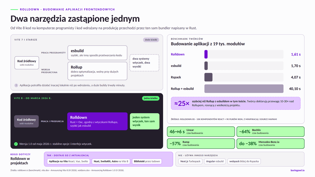Click the 'VITE 8 · OD MARCA 2026 R.' label
The height and width of the screenshot is (177, 315).
[33, 98]
